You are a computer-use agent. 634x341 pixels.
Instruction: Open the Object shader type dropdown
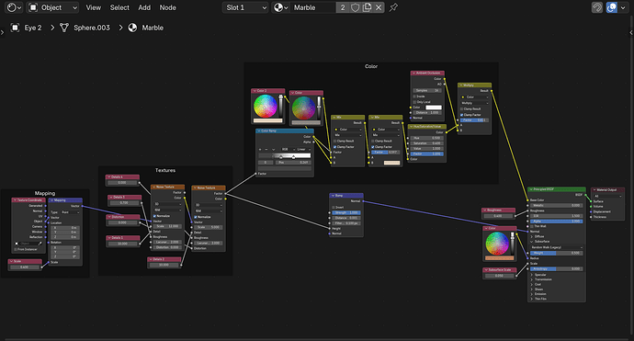point(53,7)
